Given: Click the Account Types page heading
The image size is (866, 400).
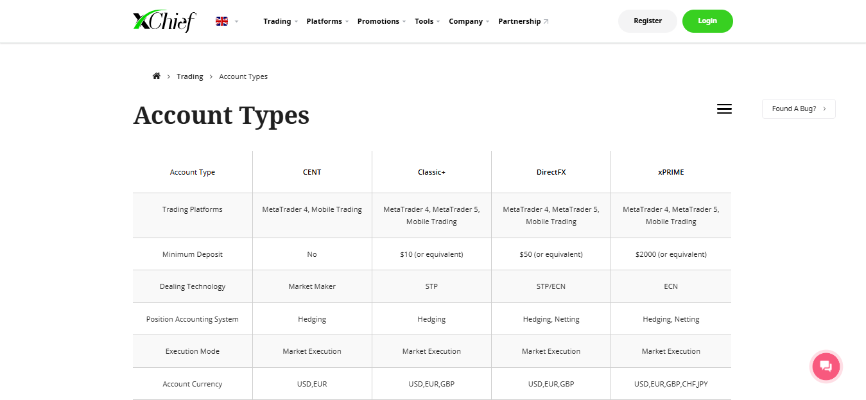Looking at the screenshot, I should (221, 115).
